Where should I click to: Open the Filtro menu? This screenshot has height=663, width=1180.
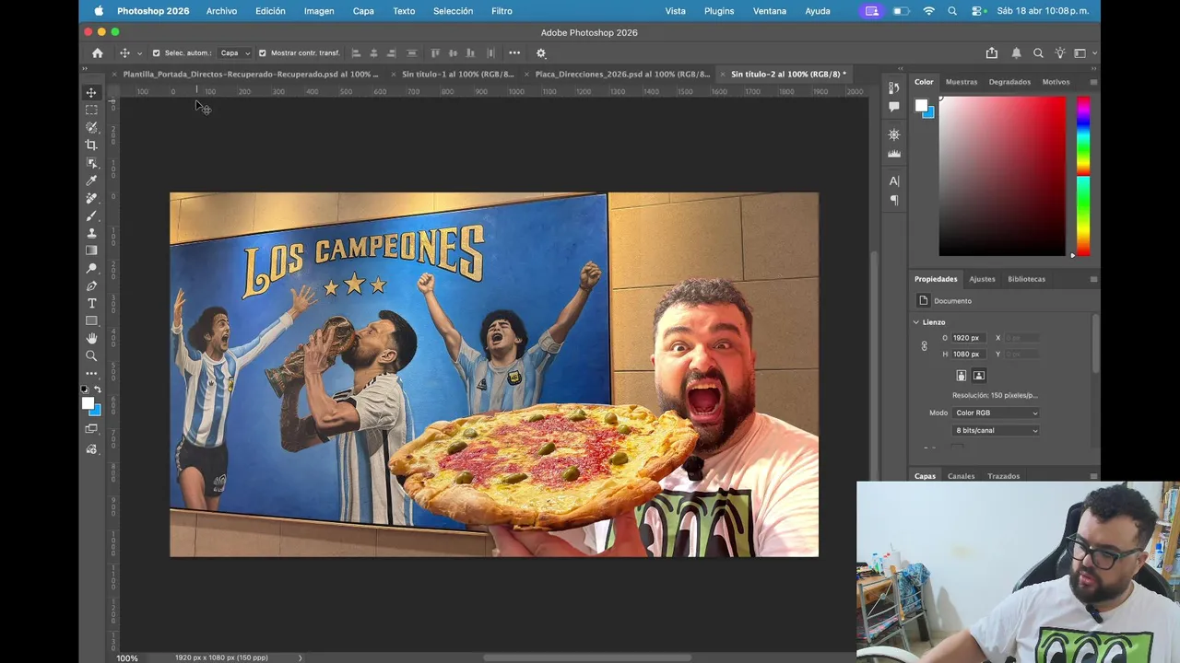[x=501, y=11]
